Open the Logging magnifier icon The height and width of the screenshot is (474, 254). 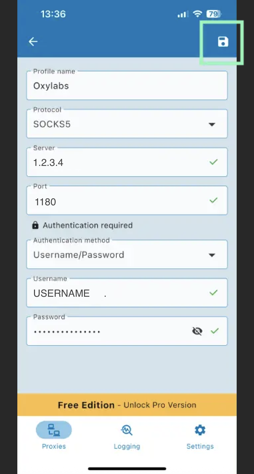click(127, 430)
